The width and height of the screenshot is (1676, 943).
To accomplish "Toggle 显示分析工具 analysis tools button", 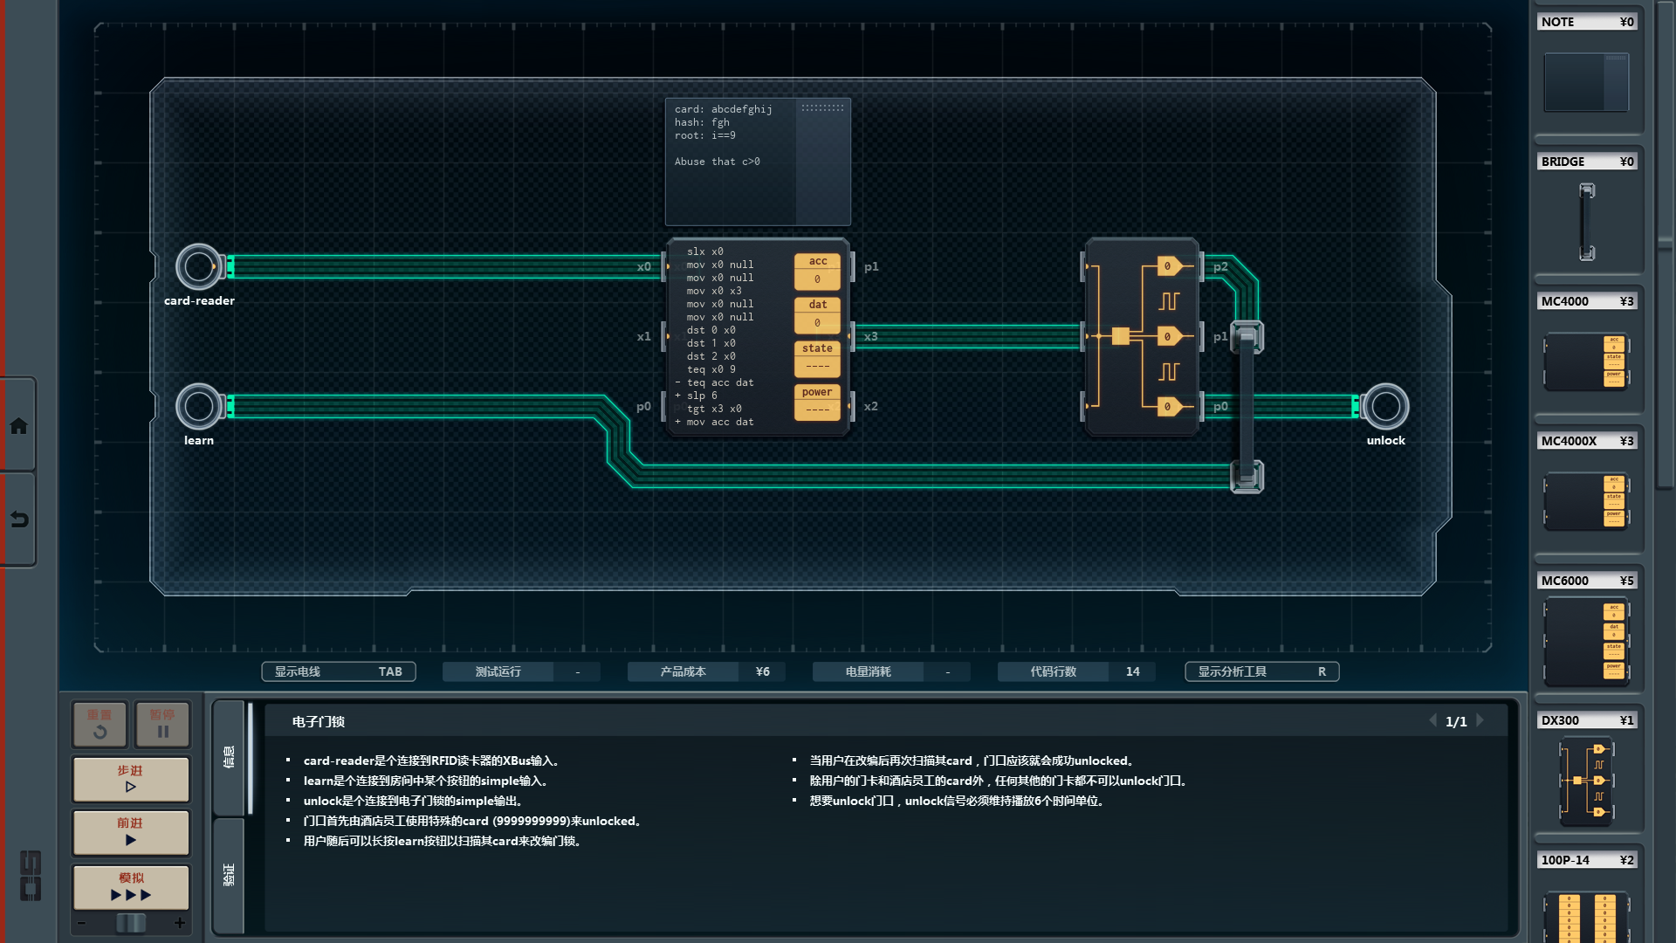I will tap(1261, 671).
